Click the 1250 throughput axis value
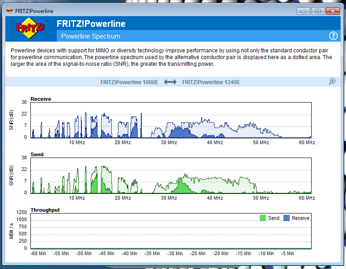 tap(21, 212)
